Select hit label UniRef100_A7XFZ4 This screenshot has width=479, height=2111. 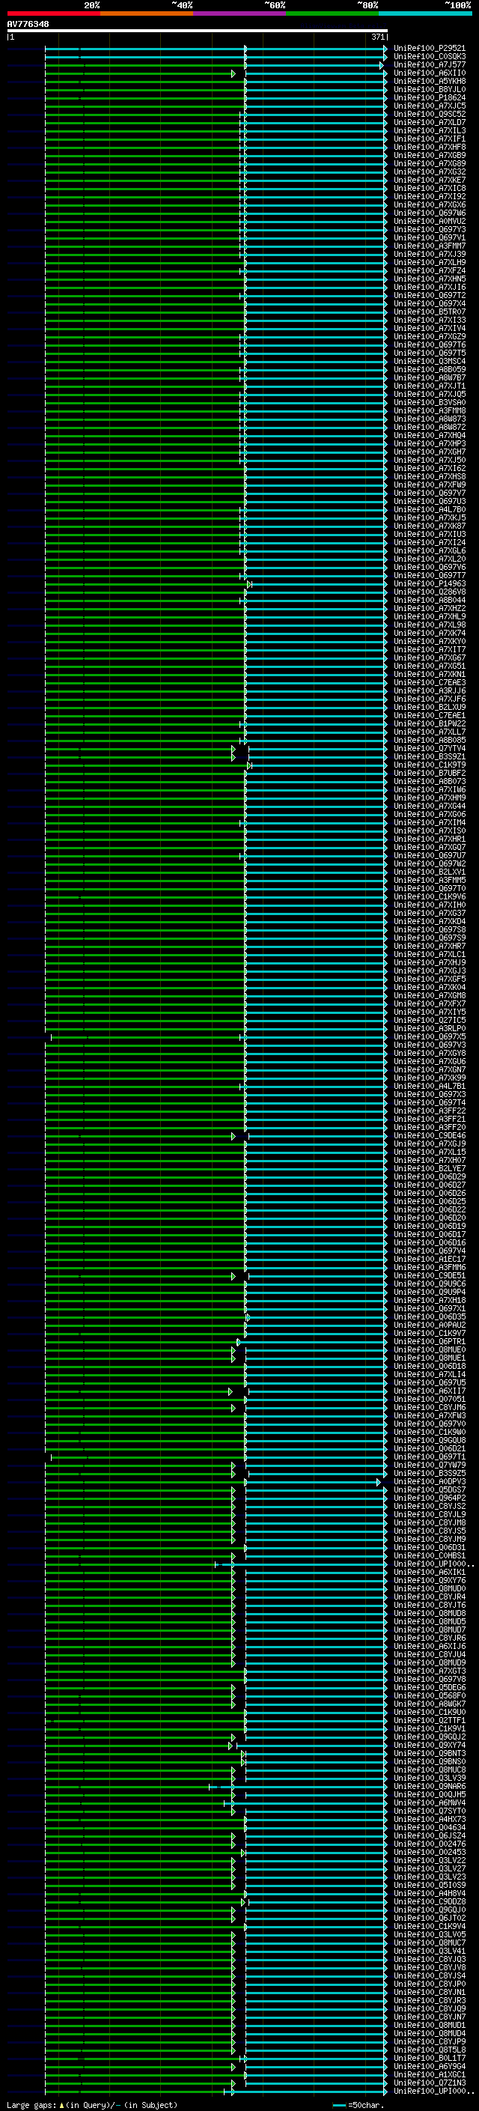pyautogui.click(x=430, y=270)
